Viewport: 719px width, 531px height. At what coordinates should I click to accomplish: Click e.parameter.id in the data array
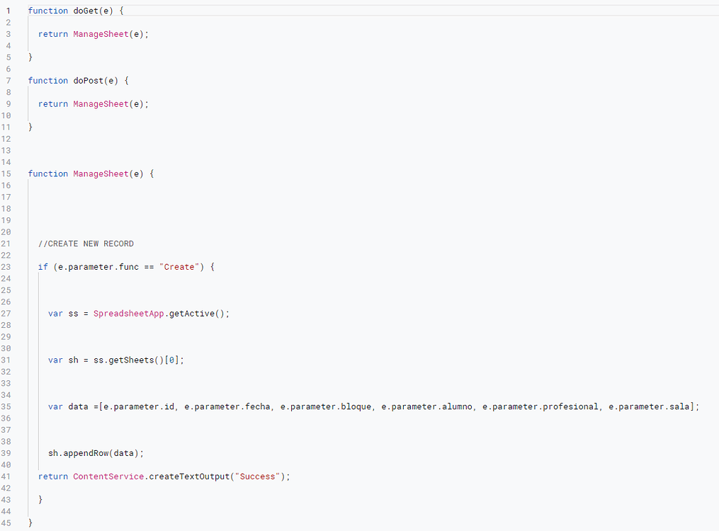[x=138, y=406]
